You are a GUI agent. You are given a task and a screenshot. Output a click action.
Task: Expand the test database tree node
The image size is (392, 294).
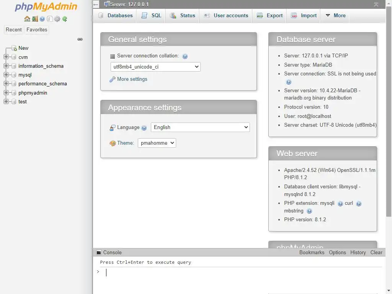pyautogui.click(x=6, y=101)
